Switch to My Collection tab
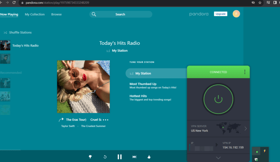 (x=35, y=15)
